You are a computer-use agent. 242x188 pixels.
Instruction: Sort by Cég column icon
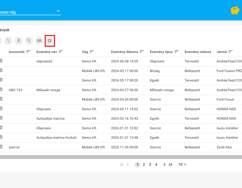(92, 52)
